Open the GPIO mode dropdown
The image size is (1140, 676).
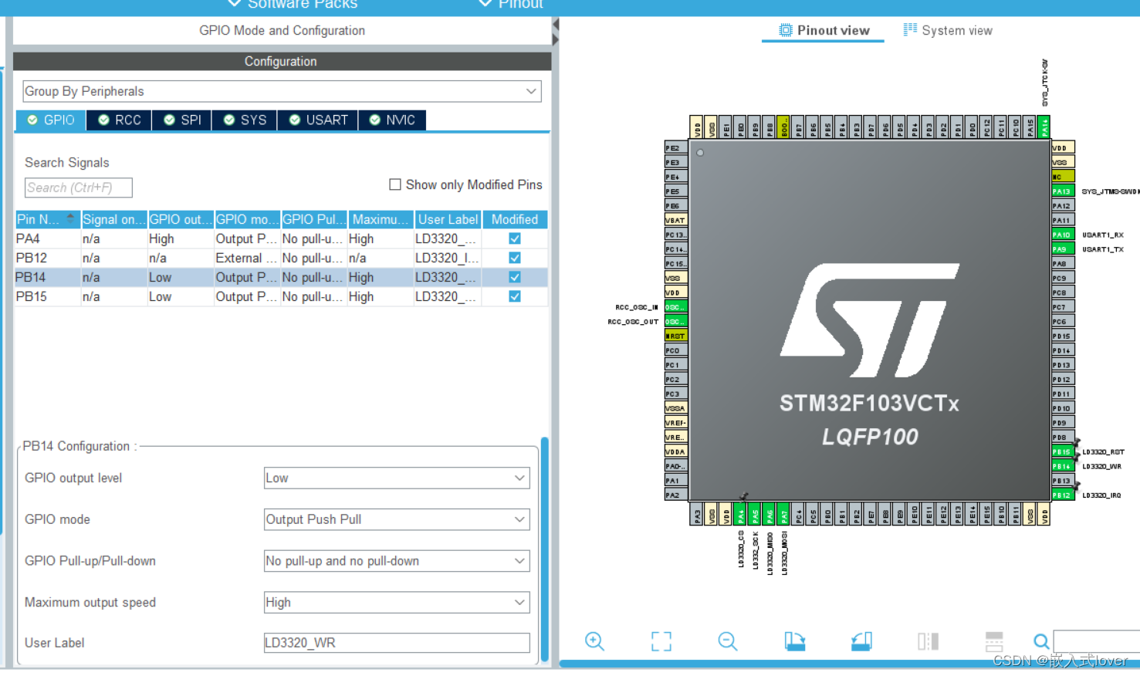tap(397, 519)
